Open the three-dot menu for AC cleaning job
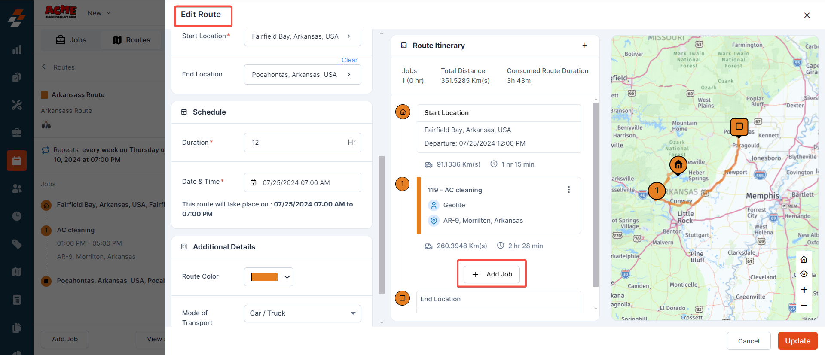825x355 pixels. pos(568,190)
